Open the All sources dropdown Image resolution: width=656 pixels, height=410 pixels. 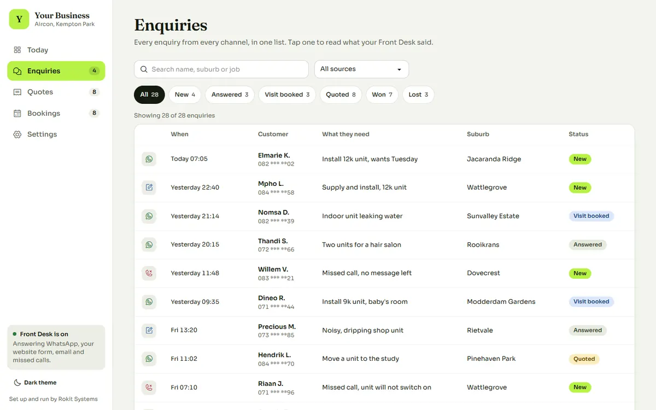[x=361, y=69]
